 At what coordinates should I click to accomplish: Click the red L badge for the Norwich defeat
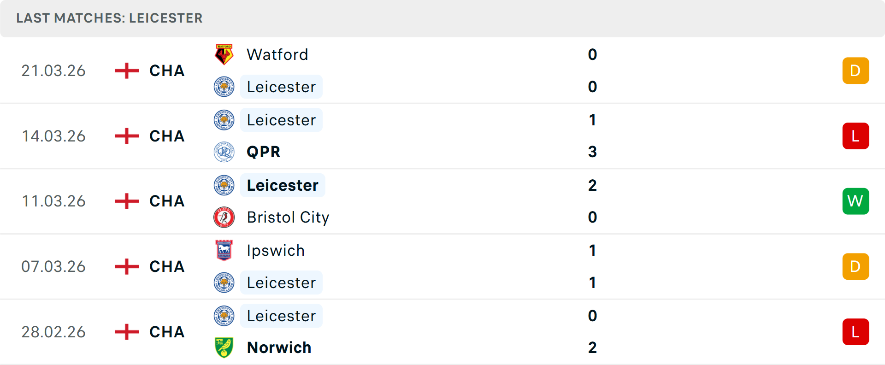coord(855,332)
